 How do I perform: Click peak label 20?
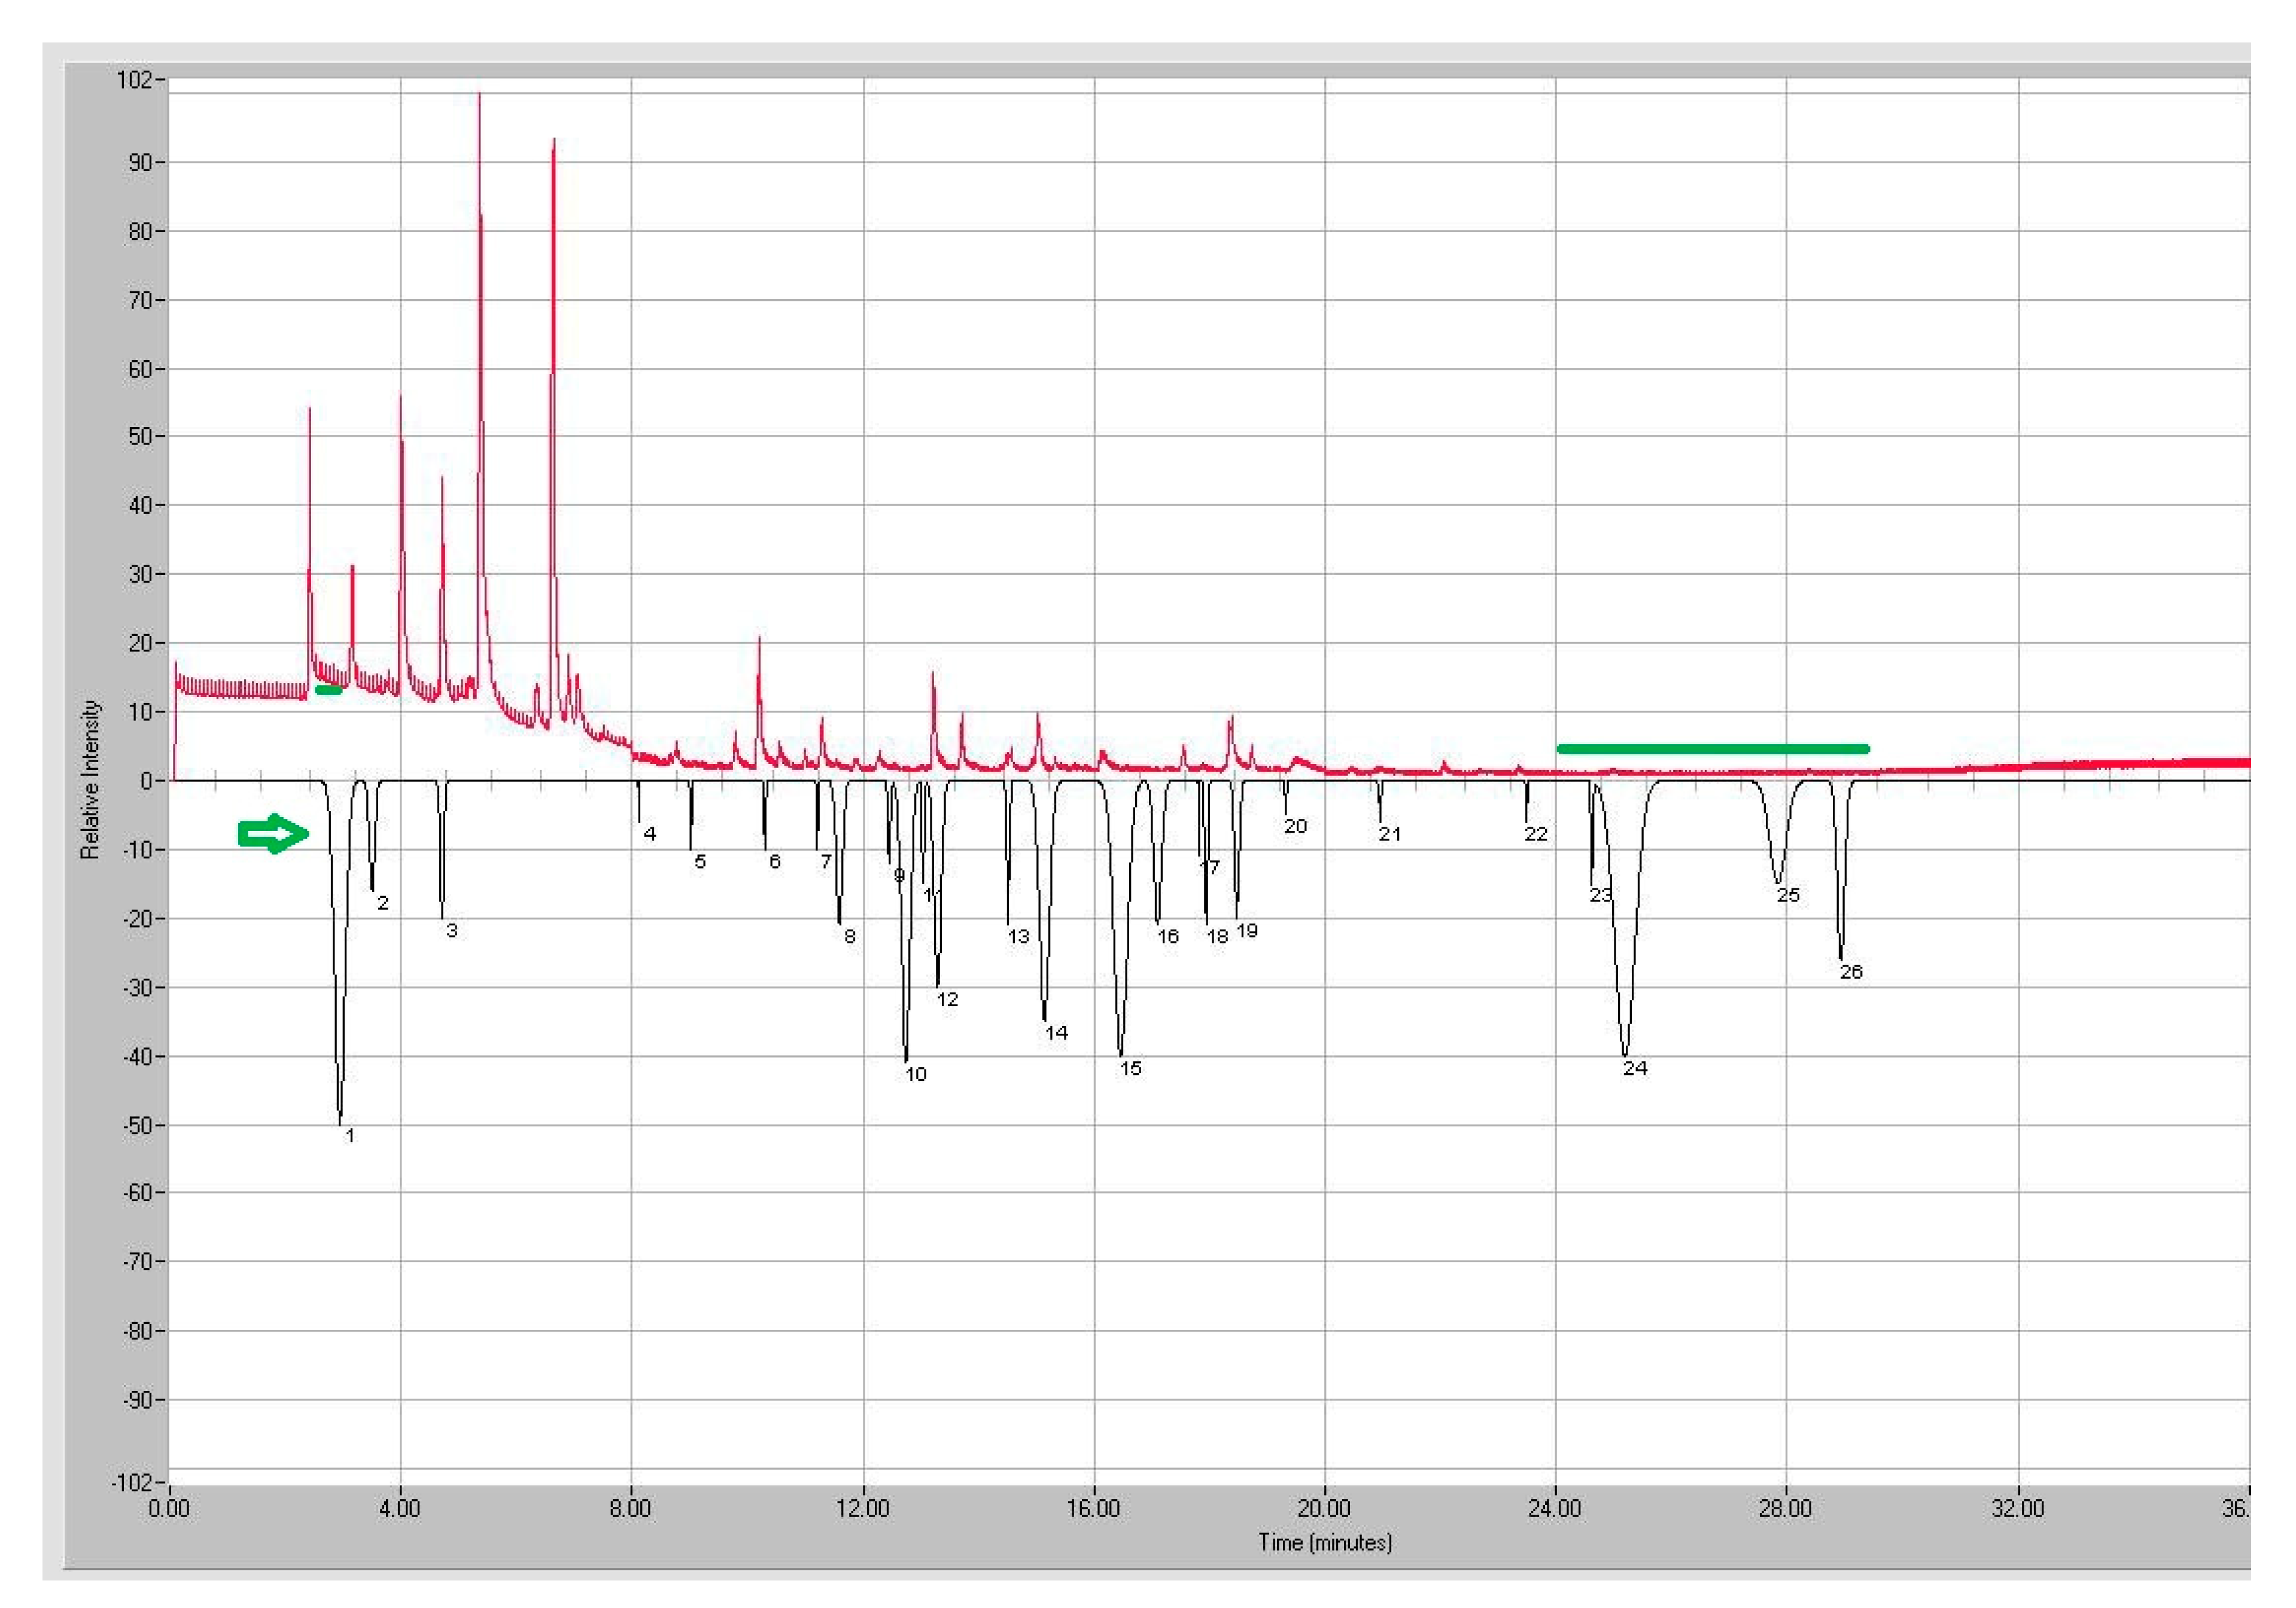pos(1295,826)
